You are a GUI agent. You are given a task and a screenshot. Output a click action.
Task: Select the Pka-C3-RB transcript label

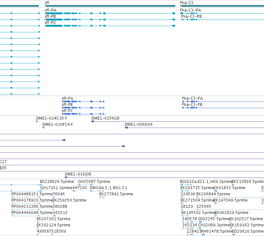(x=191, y=16)
